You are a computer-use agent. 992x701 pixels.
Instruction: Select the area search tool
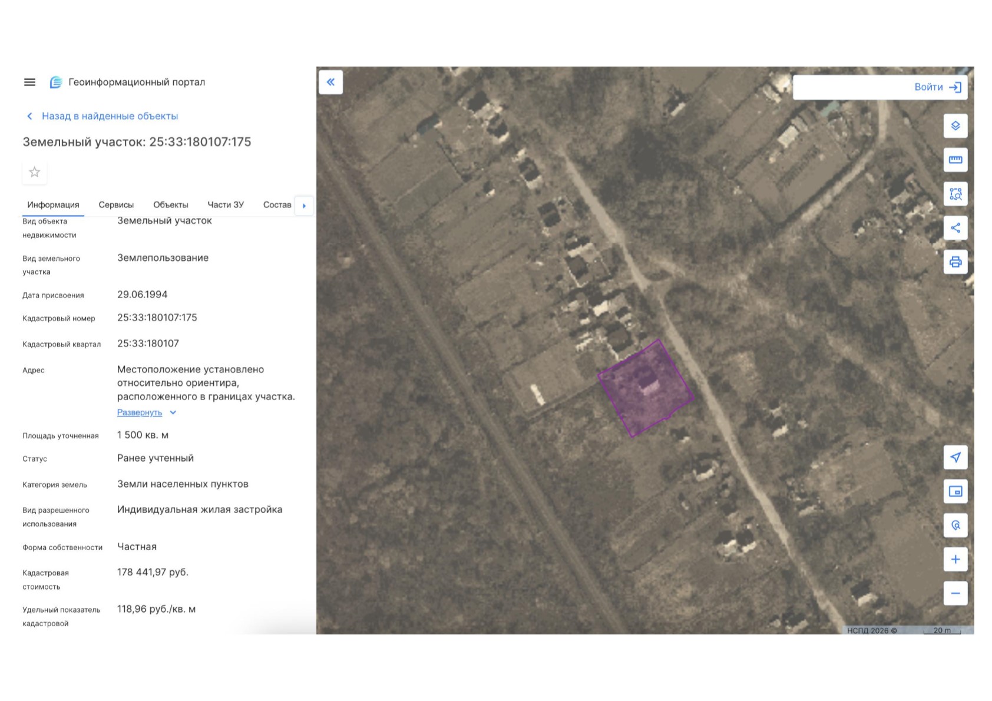coord(955,194)
